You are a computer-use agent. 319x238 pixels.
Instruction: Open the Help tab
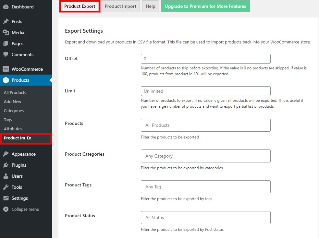coord(150,6)
